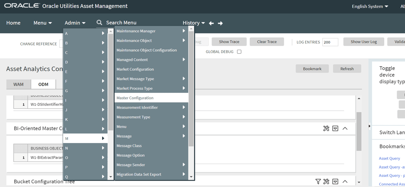The height and width of the screenshot is (187, 405).
Task: Click the Show User Log button
Action: pyautogui.click(x=364, y=41)
